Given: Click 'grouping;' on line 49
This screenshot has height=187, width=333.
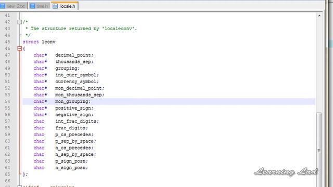Looking at the screenshot, I should click(68, 68).
